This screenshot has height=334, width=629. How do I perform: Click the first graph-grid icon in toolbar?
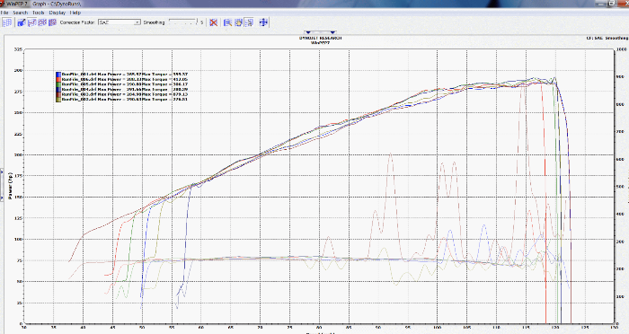click(6, 22)
